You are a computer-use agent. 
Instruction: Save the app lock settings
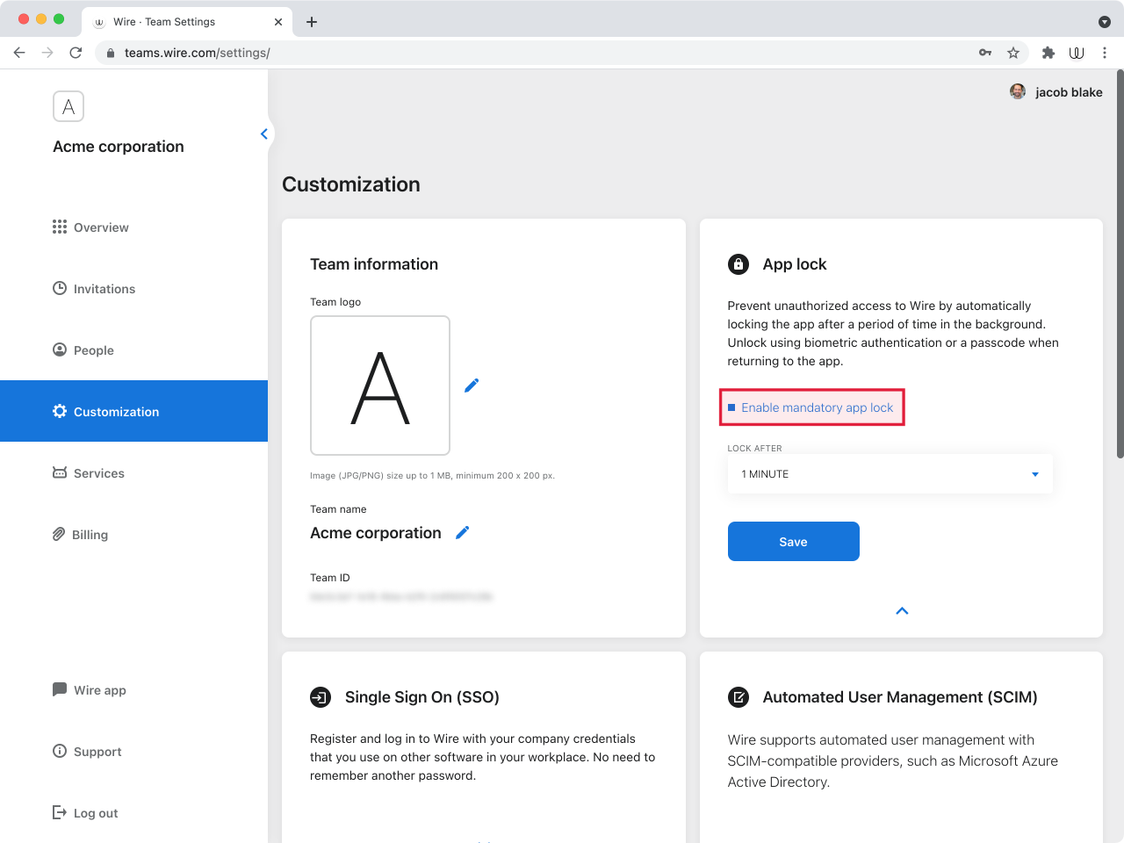point(794,541)
